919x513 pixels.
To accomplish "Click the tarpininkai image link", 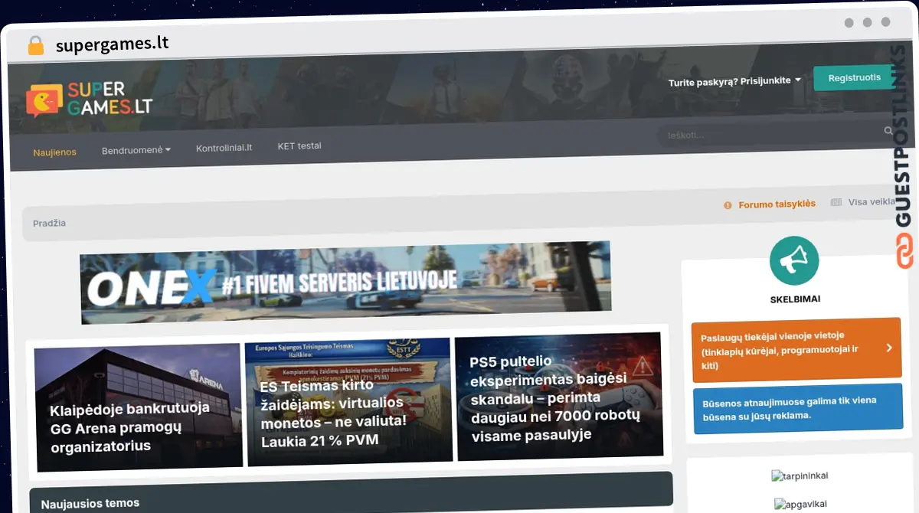I will 800,476.
